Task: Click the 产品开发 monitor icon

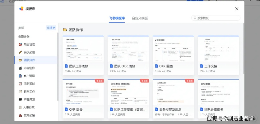Action: 21,100
